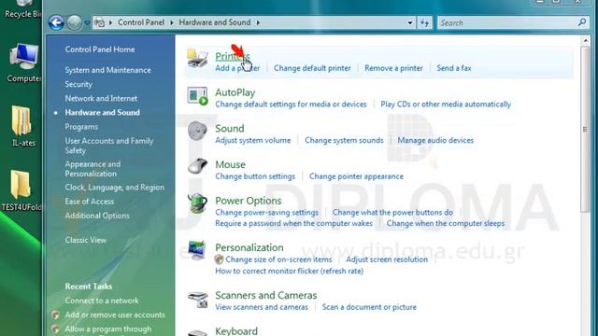Expand the arrow after Control Panel breadcrumb
Screen dimensions: 598x336
pos(172,22)
